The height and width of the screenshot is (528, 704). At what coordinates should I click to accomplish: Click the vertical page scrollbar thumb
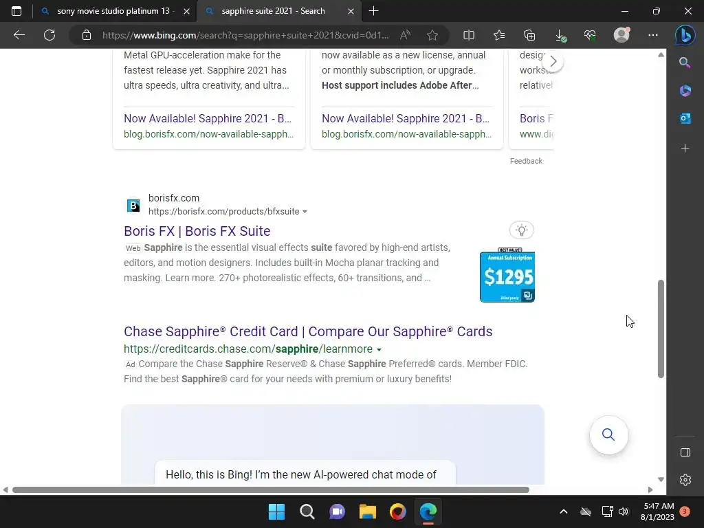coord(661,329)
